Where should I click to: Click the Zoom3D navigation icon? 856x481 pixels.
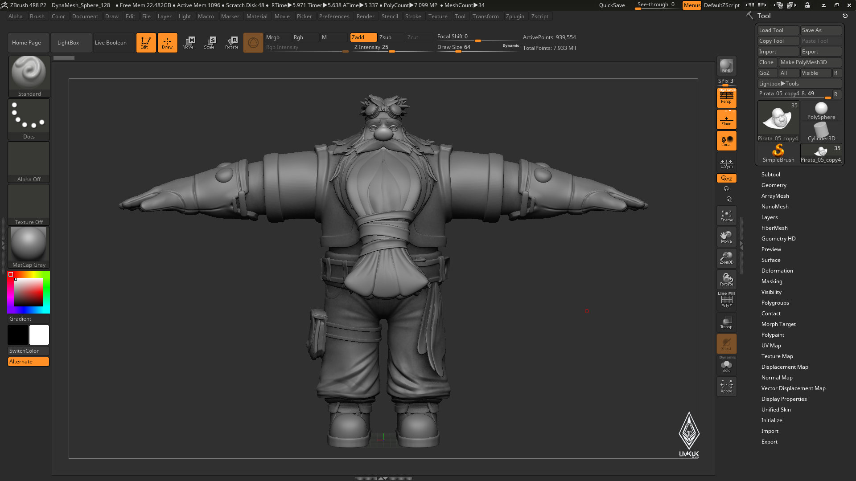(x=726, y=258)
